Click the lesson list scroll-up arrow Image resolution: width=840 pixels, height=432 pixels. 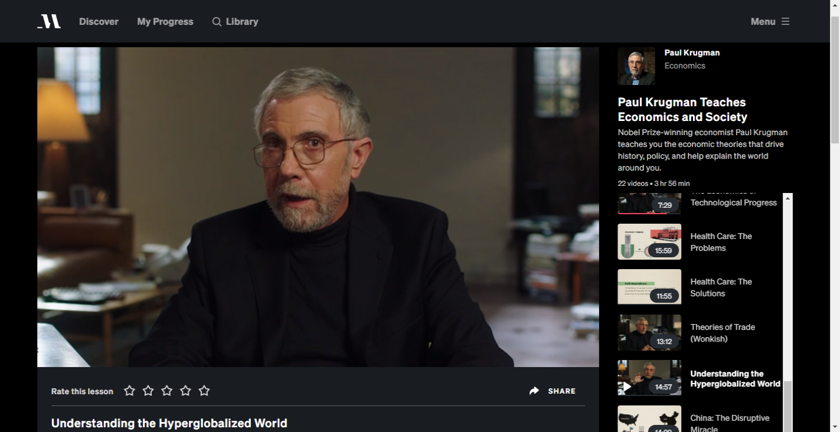pyautogui.click(x=788, y=198)
